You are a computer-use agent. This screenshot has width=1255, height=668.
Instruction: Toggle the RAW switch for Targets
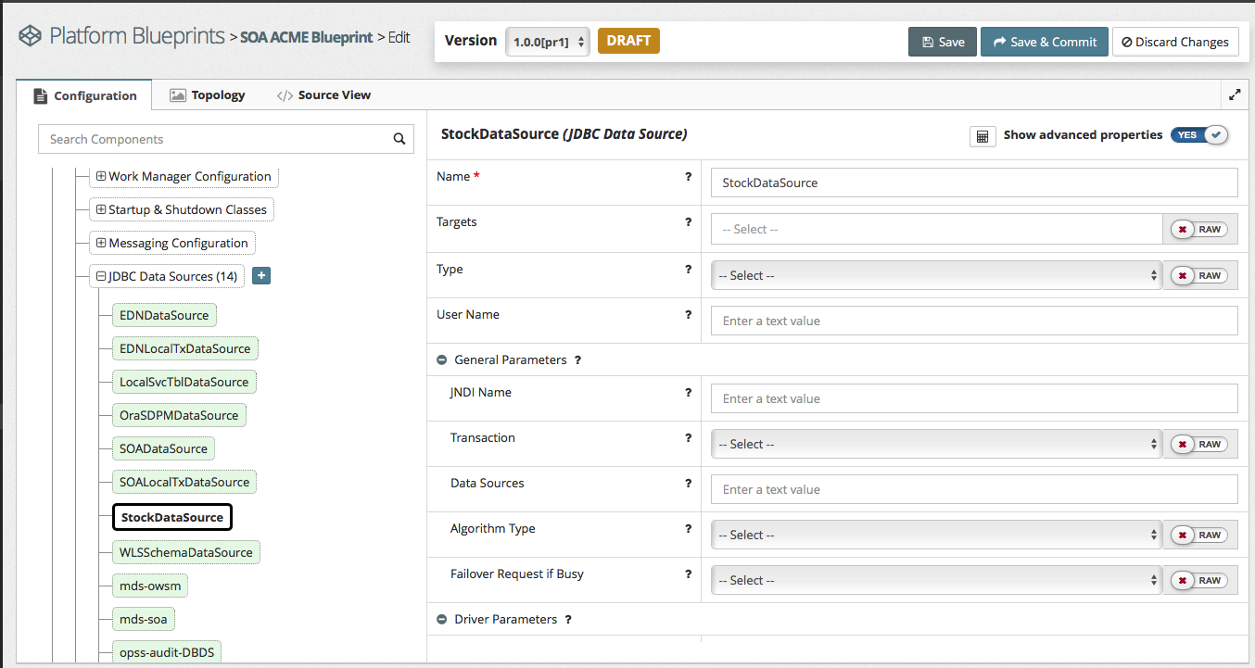(x=1199, y=229)
